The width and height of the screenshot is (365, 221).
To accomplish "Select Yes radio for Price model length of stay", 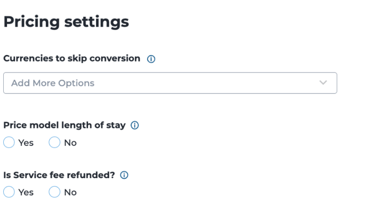I will tap(9, 142).
